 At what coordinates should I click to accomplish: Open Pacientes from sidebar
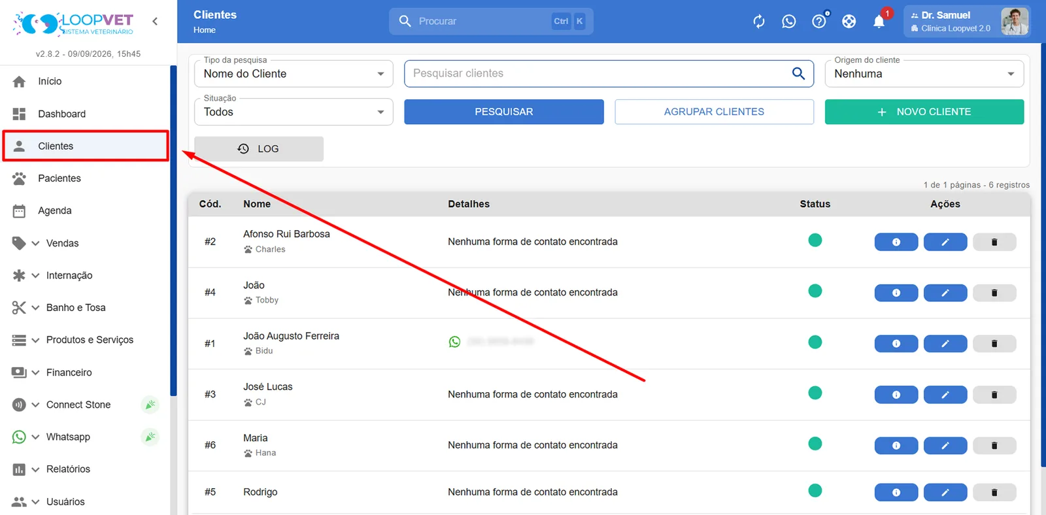[85, 178]
